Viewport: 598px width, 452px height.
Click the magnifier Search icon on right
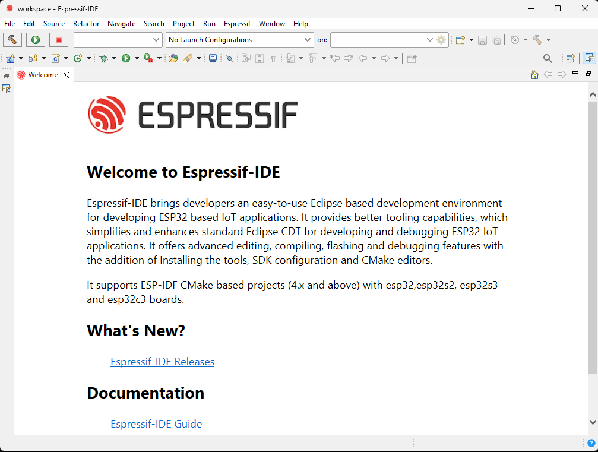pyautogui.click(x=548, y=58)
